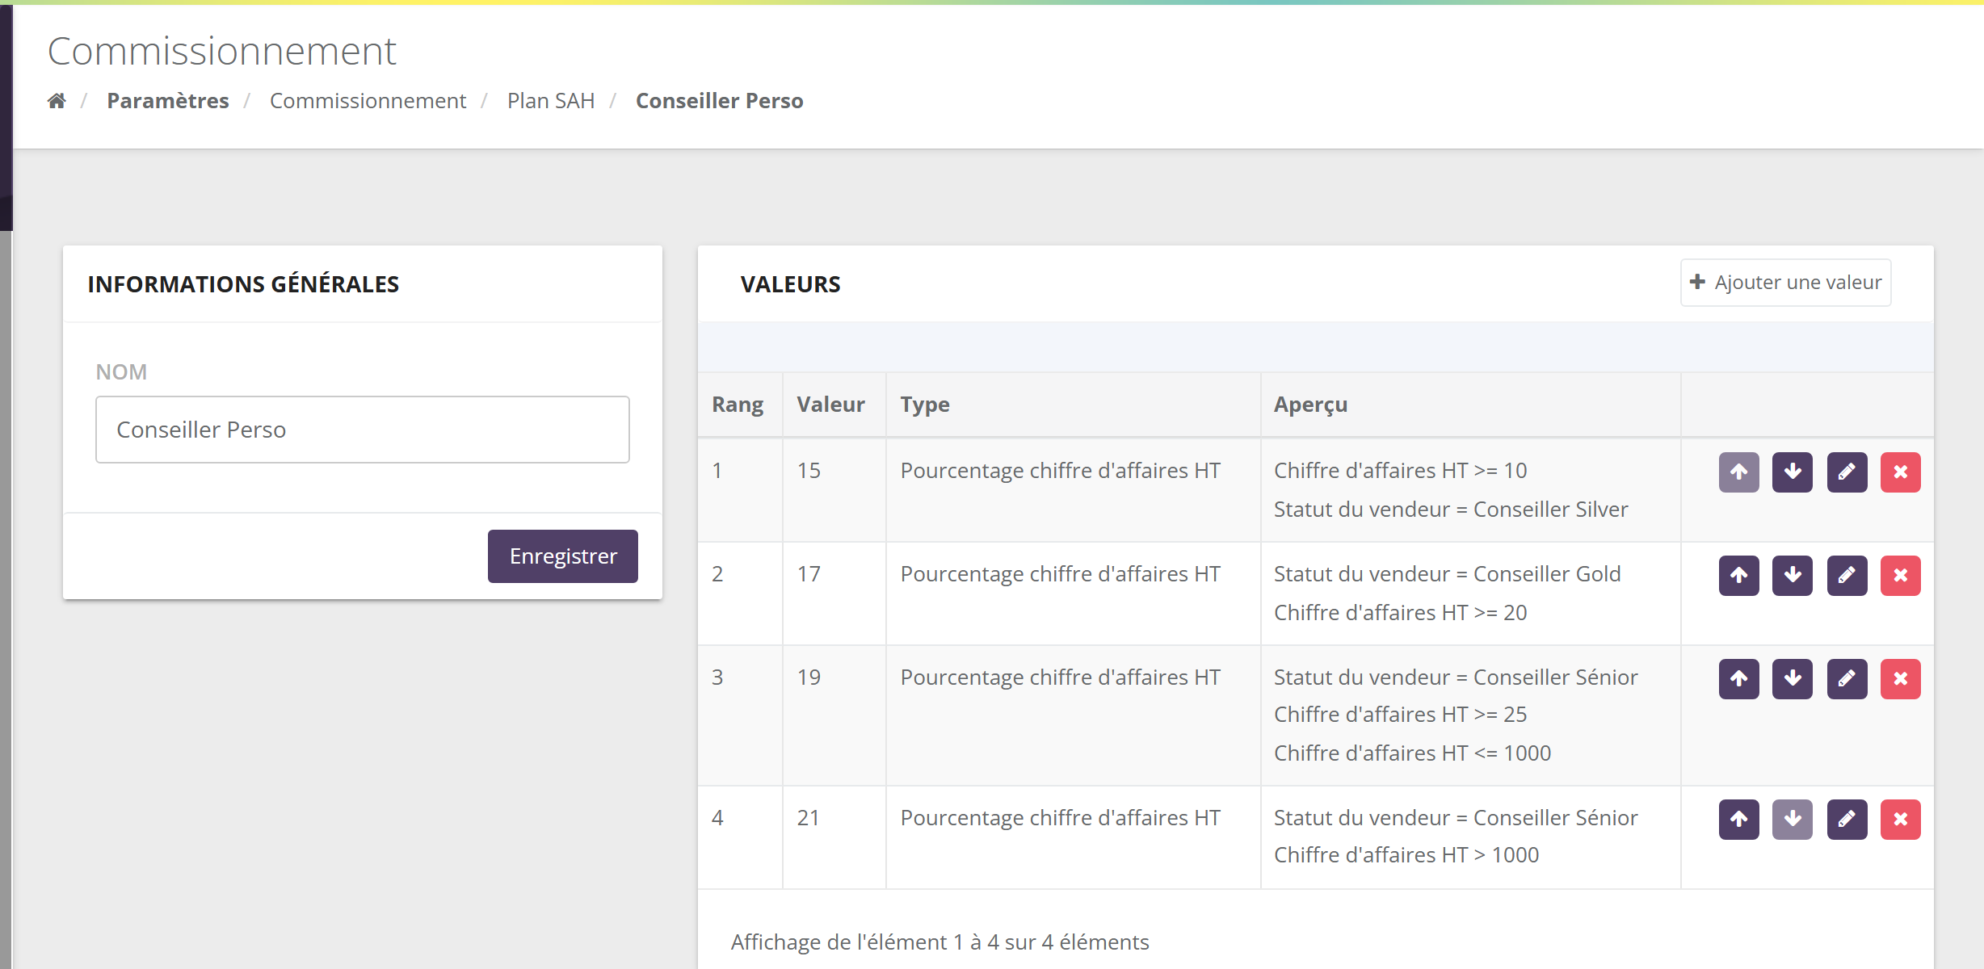Click the home icon in breadcrumb
The image size is (1984, 969).
[x=57, y=101]
